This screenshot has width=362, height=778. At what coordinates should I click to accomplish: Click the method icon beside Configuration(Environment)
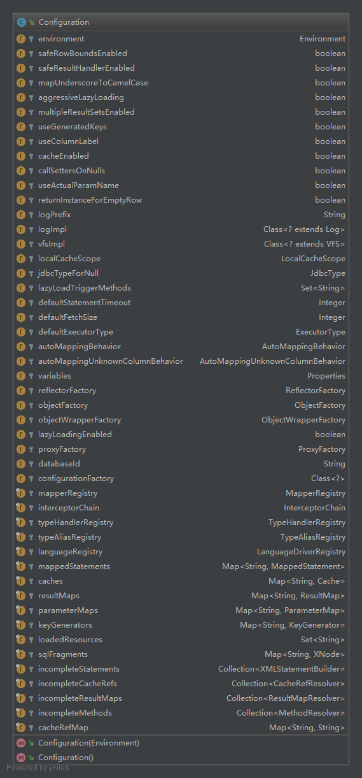[x=21, y=743]
